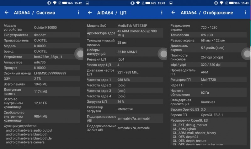Select the interactive governor value

point(125,109)
